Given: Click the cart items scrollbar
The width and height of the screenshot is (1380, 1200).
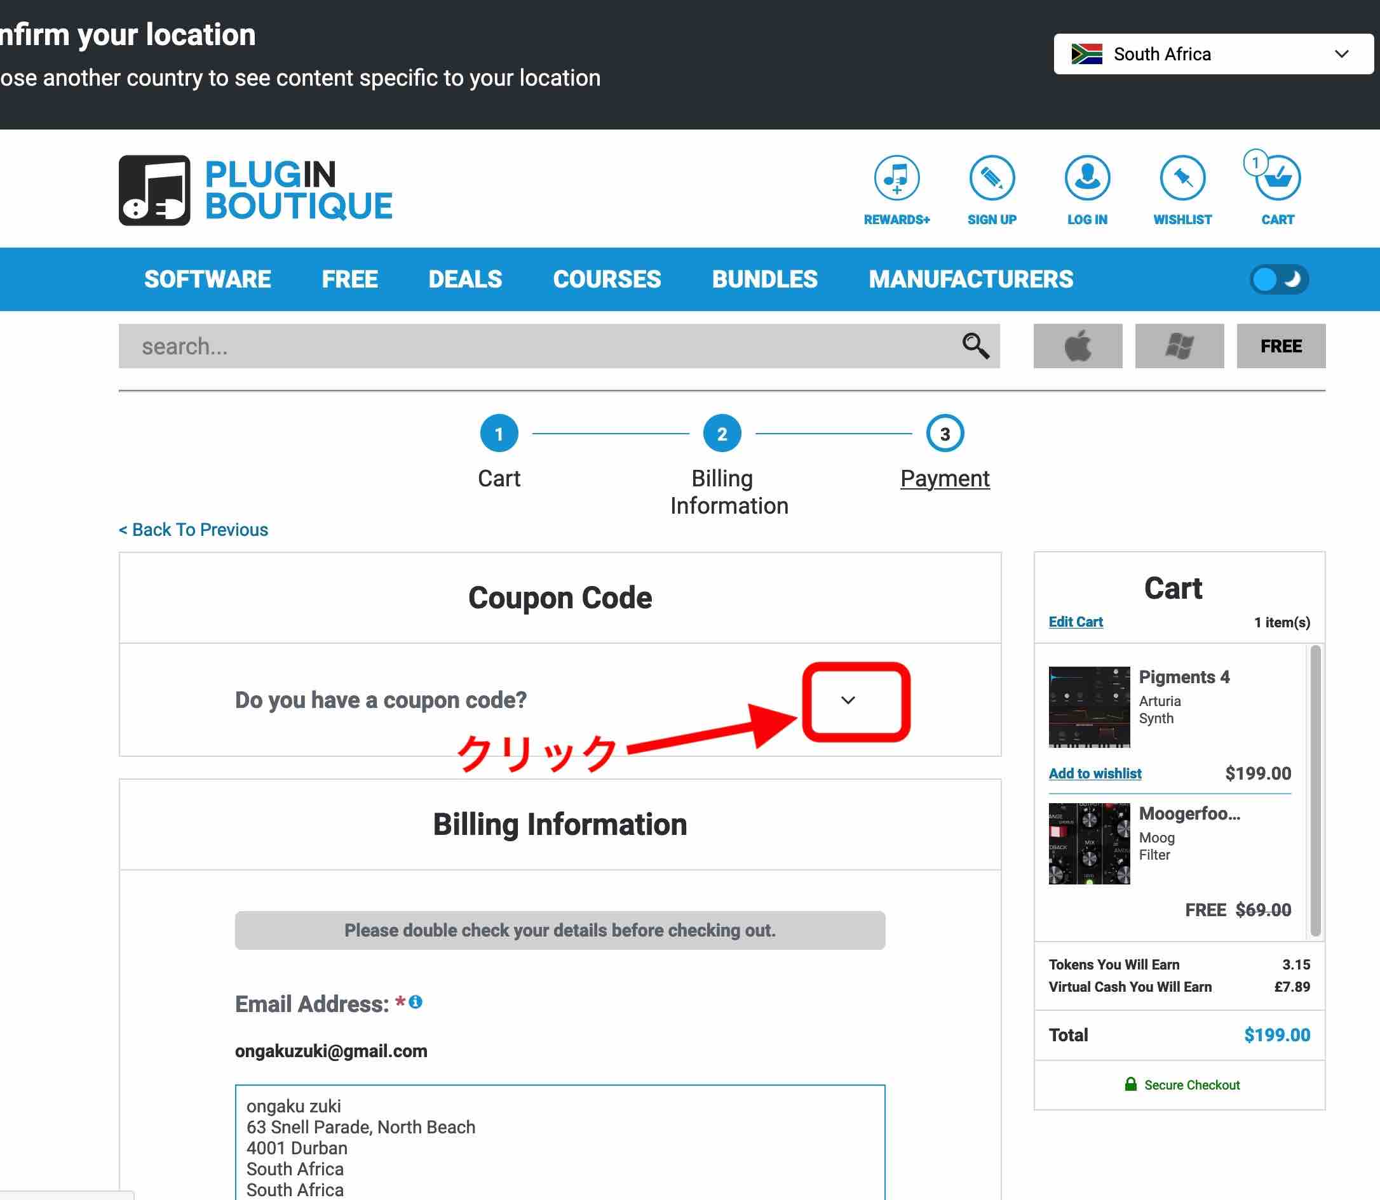Looking at the screenshot, I should click(1315, 790).
